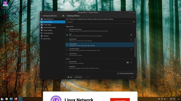Disable the Blur effect checkbox

(67, 35)
